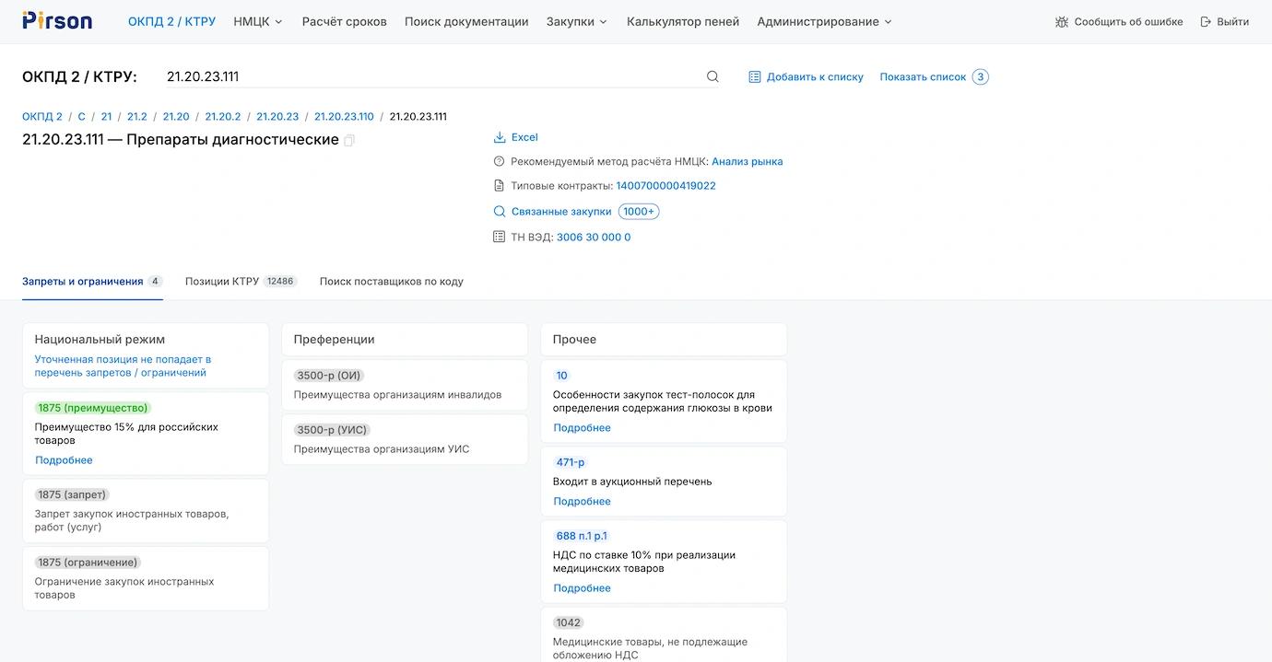Click the copy icon next to Препараты диагностические
Image resolution: width=1272 pixels, height=662 pixels.
349,141
